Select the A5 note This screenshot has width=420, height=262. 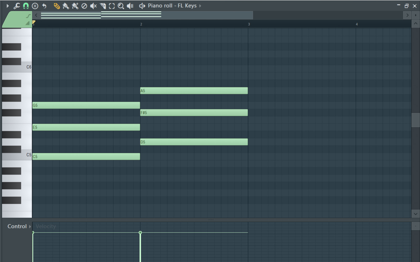[x=194, y=91]
